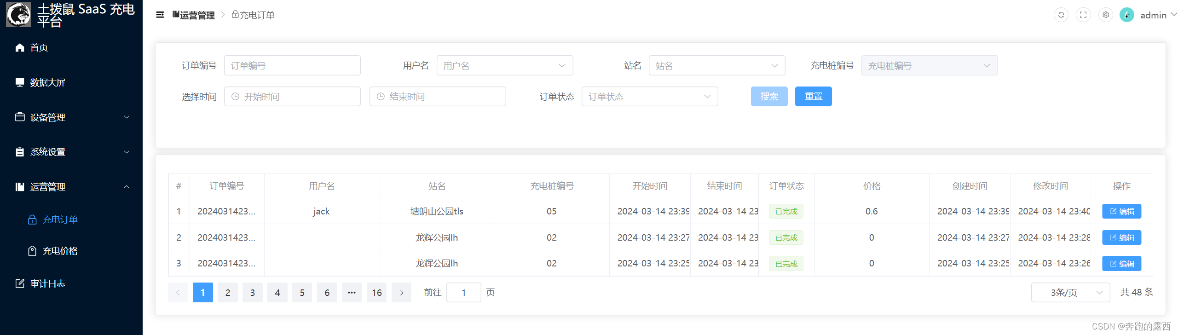Viewport: 1178px width, 335px height.
Task: Click 已完成 status tag in row 3
Action: 786,264
